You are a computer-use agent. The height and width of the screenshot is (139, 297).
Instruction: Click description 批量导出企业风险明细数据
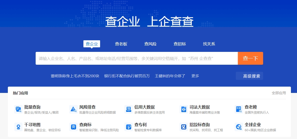pyautogui.click(x=98, y=113)
